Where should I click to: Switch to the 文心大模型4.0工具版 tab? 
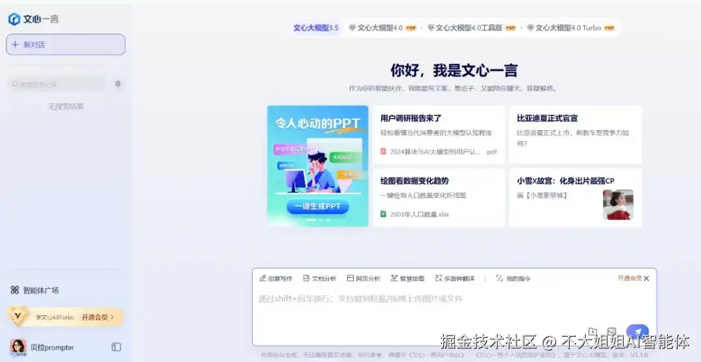(471, 28)
